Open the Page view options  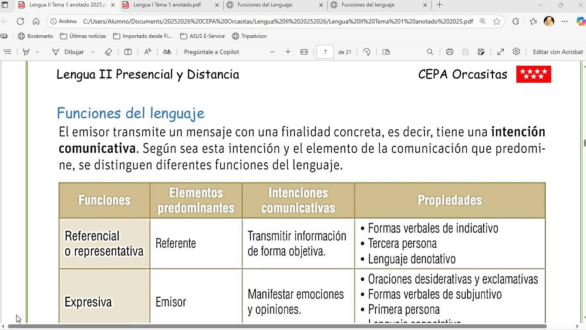pyautogui.click(x=386, y=52)
